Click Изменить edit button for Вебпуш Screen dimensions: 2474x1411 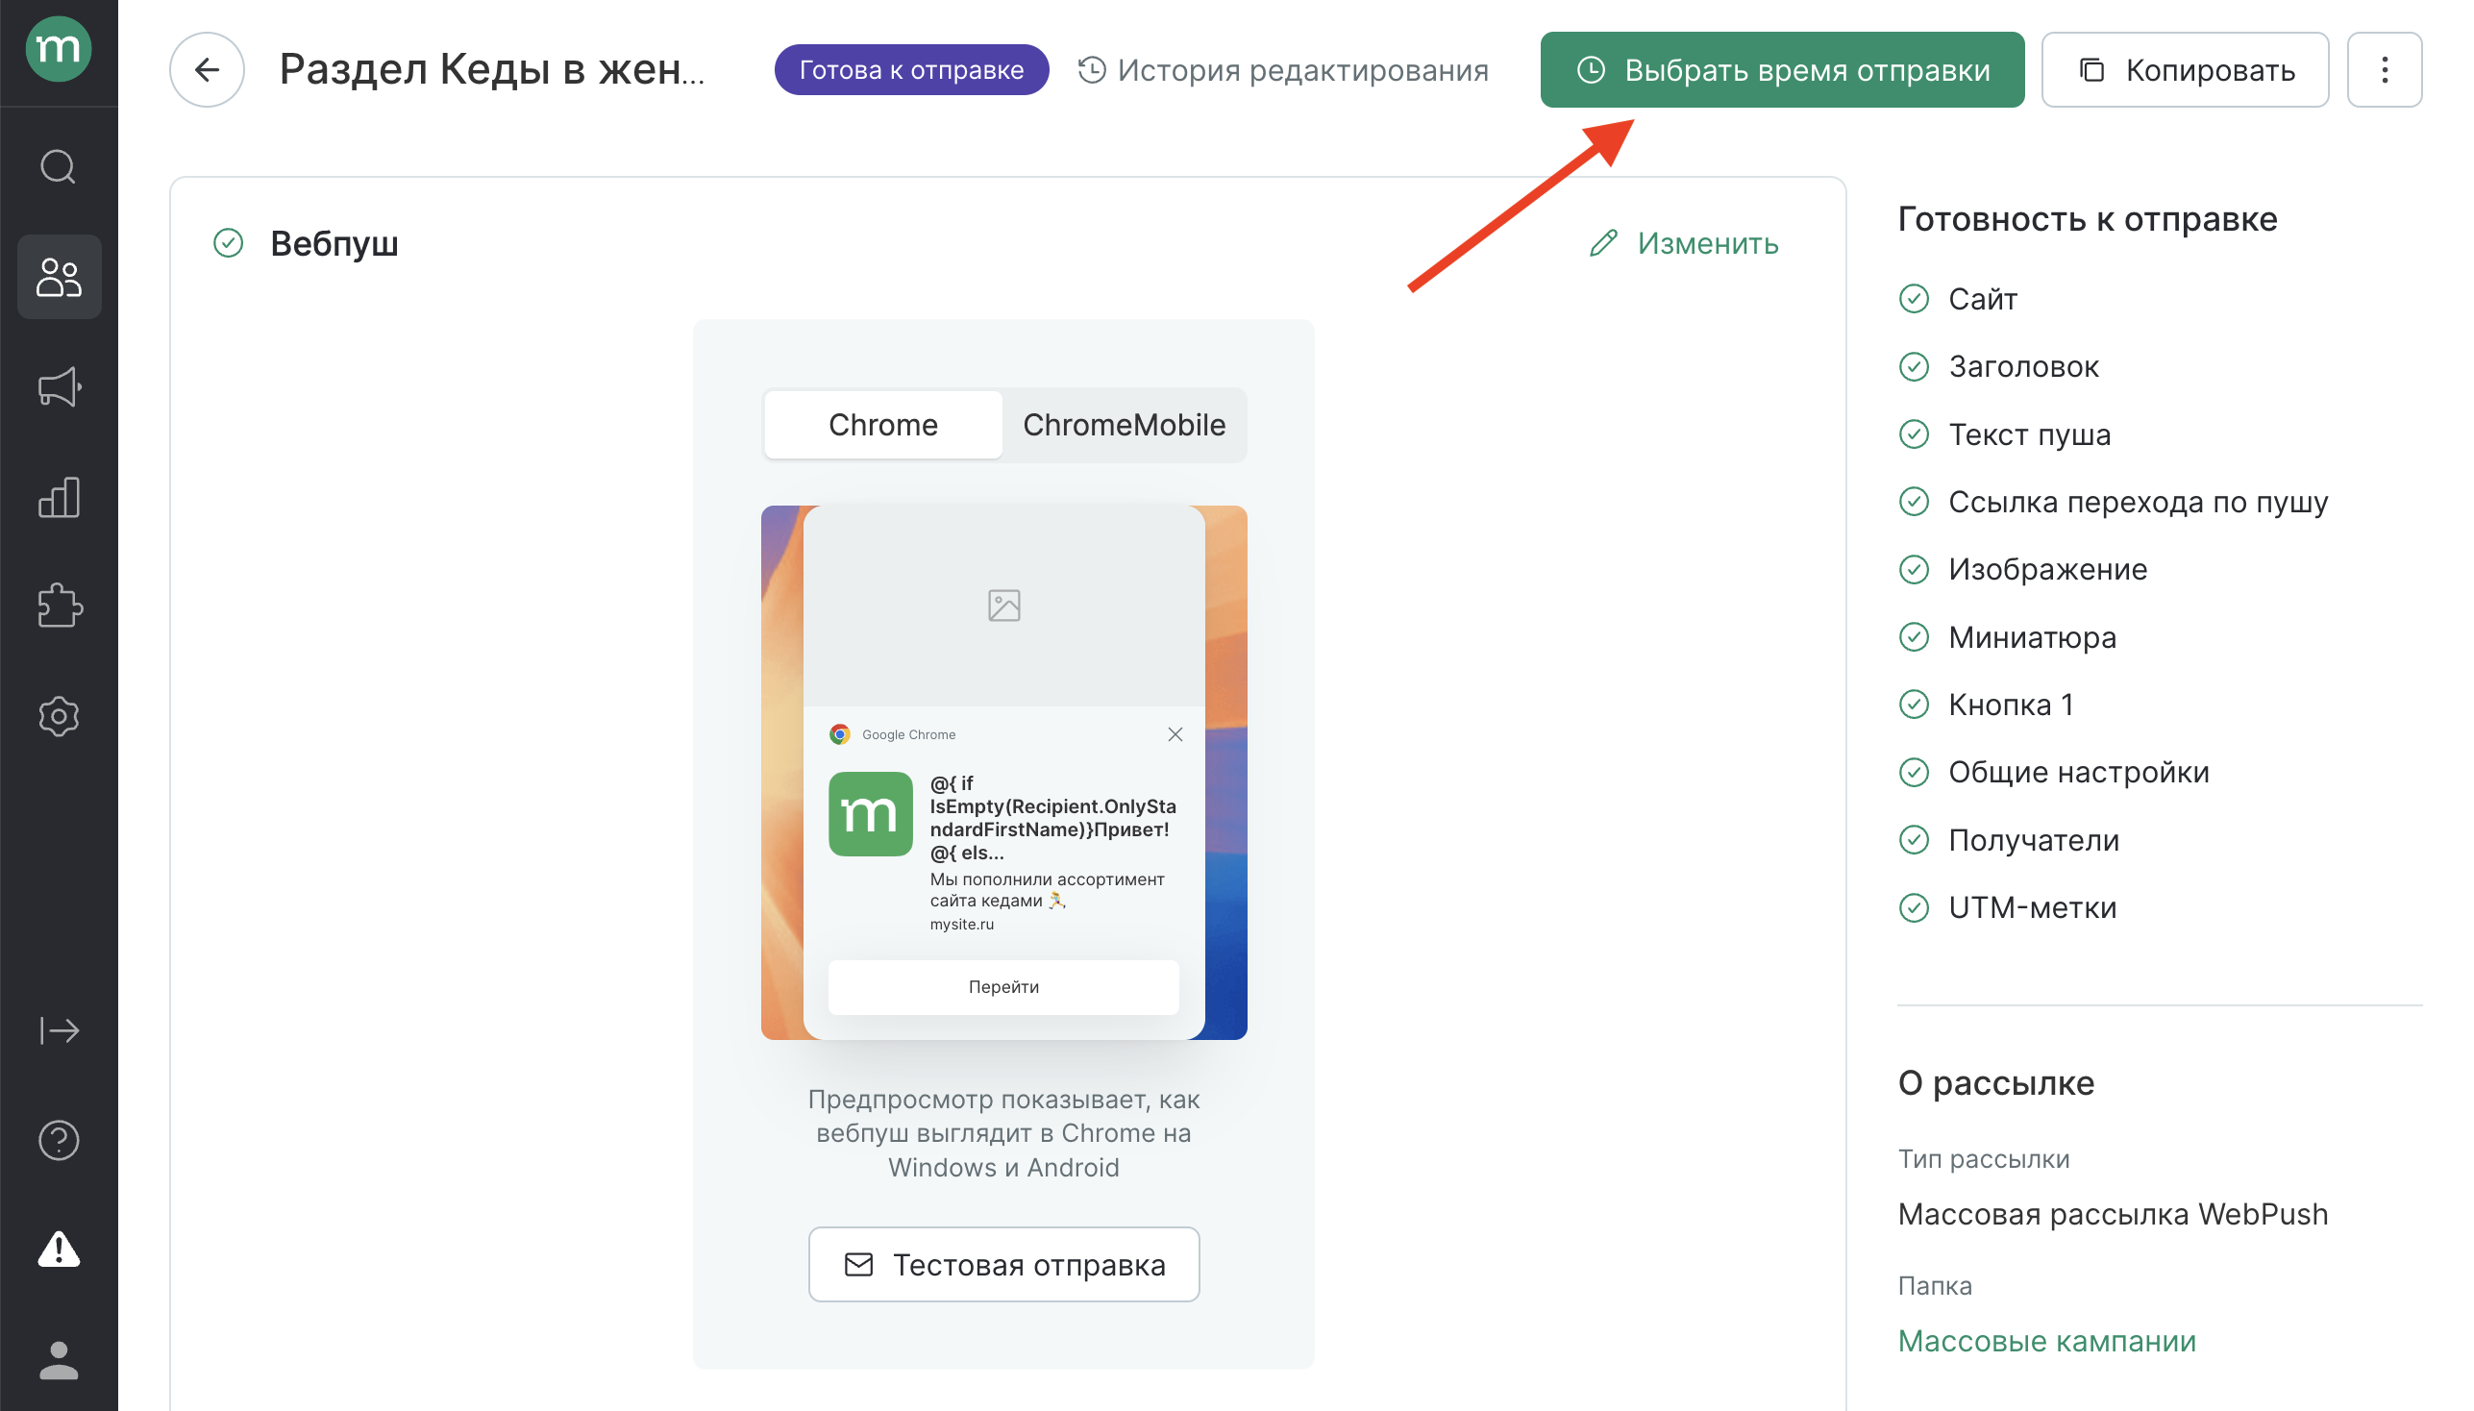coord(1682,243)
